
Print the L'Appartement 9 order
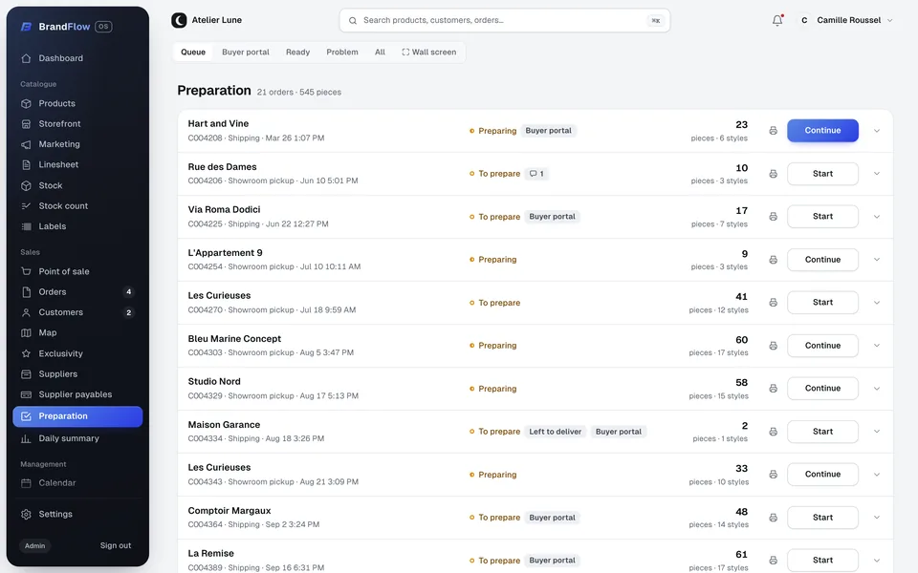[x=773, y=260]
